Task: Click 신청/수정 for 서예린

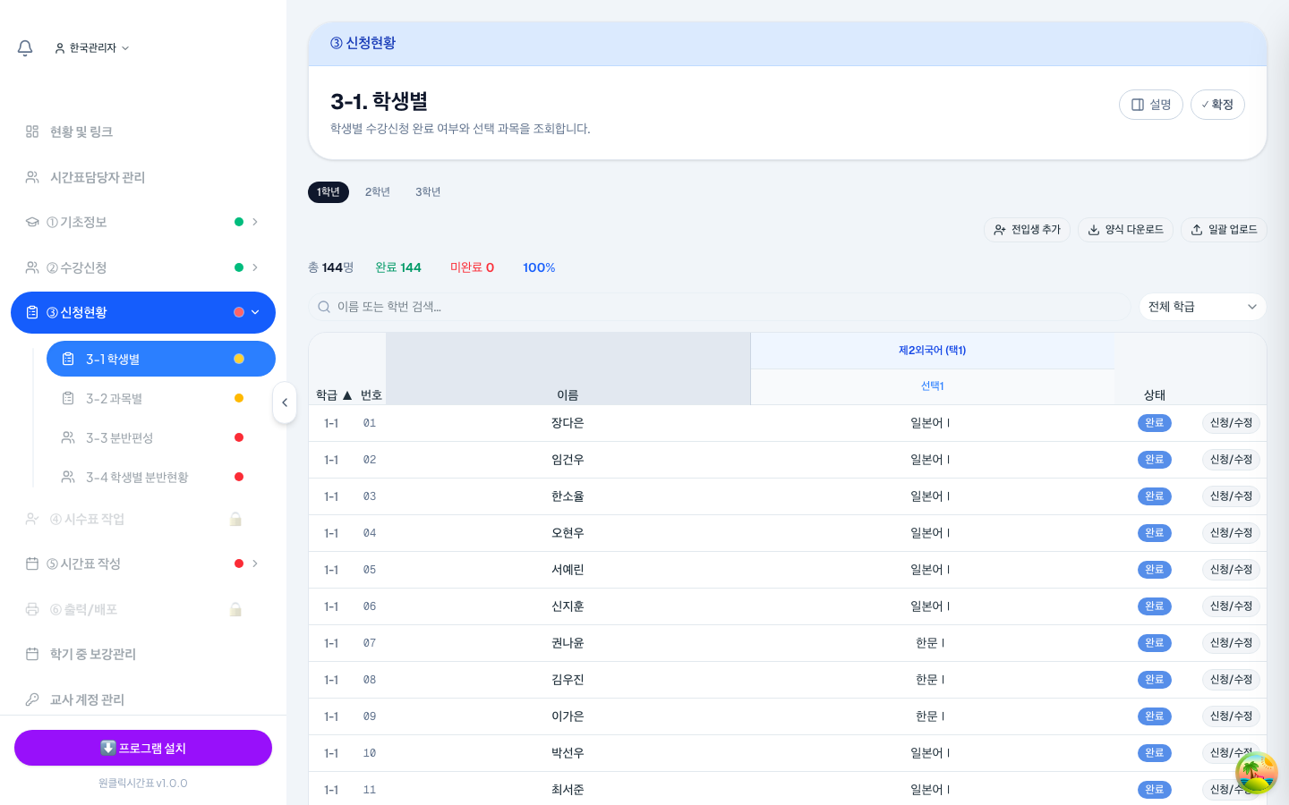Action: tap(1231, 570)
